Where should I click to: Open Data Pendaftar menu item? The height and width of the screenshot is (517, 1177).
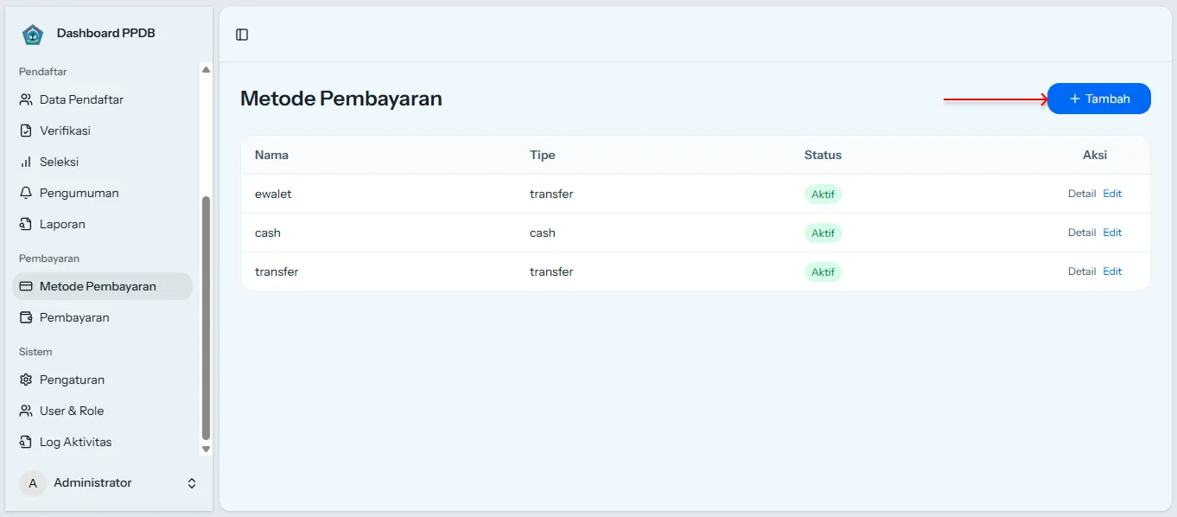tap(102, 99)
